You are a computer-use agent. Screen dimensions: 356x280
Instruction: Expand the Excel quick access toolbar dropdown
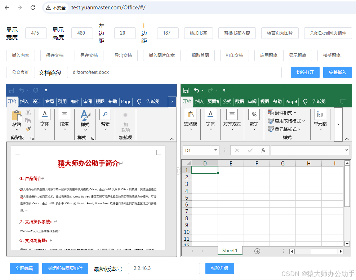tap(224, 90)
